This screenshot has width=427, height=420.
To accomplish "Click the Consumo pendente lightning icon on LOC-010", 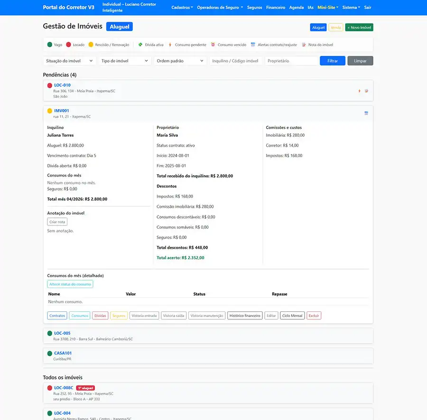I will pyautogui.click(x=359, y=91).
